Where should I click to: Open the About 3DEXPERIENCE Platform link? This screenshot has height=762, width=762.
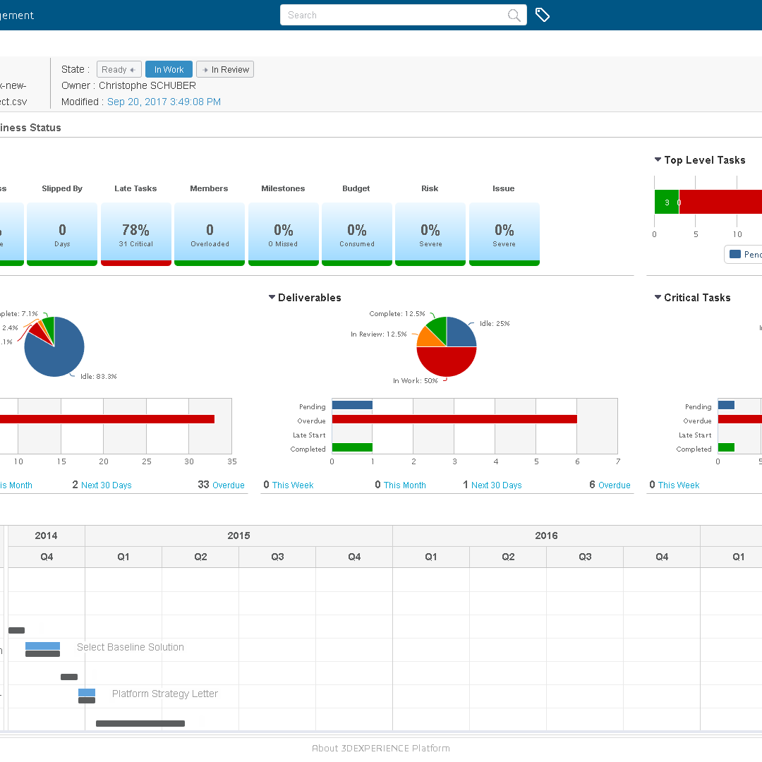(381, 748)
